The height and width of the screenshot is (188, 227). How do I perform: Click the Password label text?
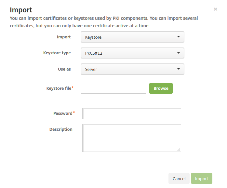(62, 114)
